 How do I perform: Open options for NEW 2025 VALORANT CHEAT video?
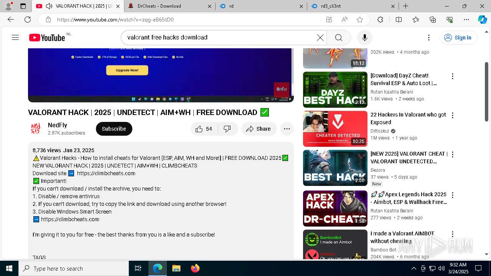[453, 154]
